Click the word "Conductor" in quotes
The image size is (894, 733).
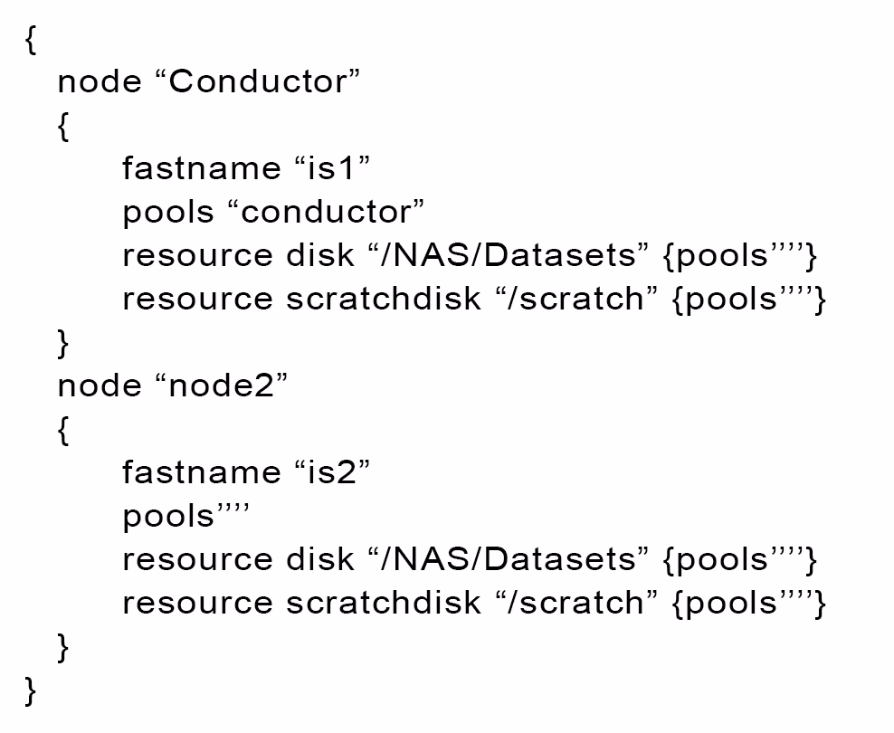coord(258,81)
